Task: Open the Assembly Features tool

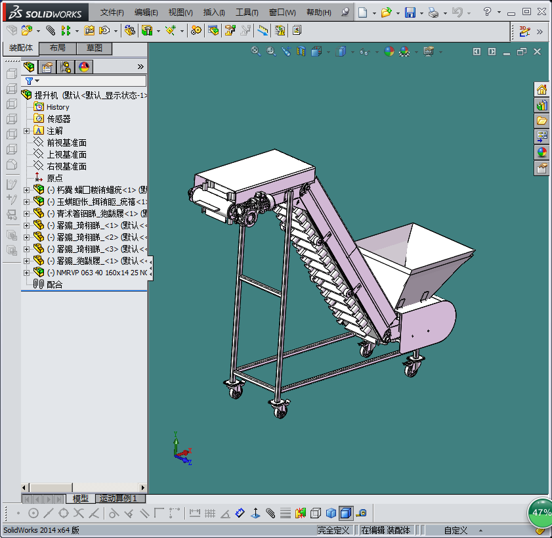Action: [x=147, y=31]
